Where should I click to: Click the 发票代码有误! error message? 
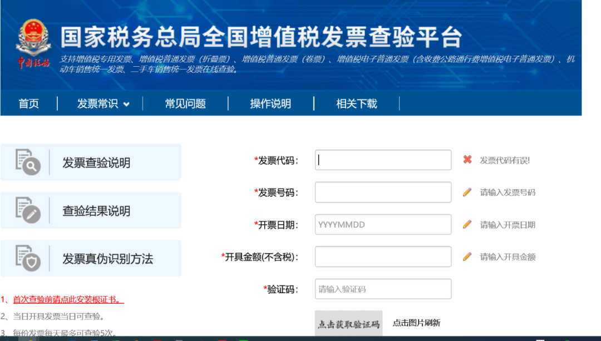[x=505, y=161]
